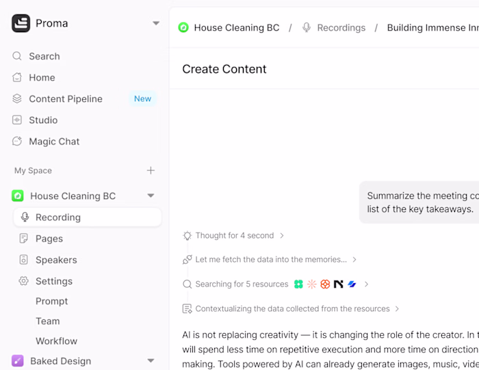Click the plug fetch-data icon
The width and height of the screenshot is (479, 370).
pyautogui.click(x=187, y=259)
